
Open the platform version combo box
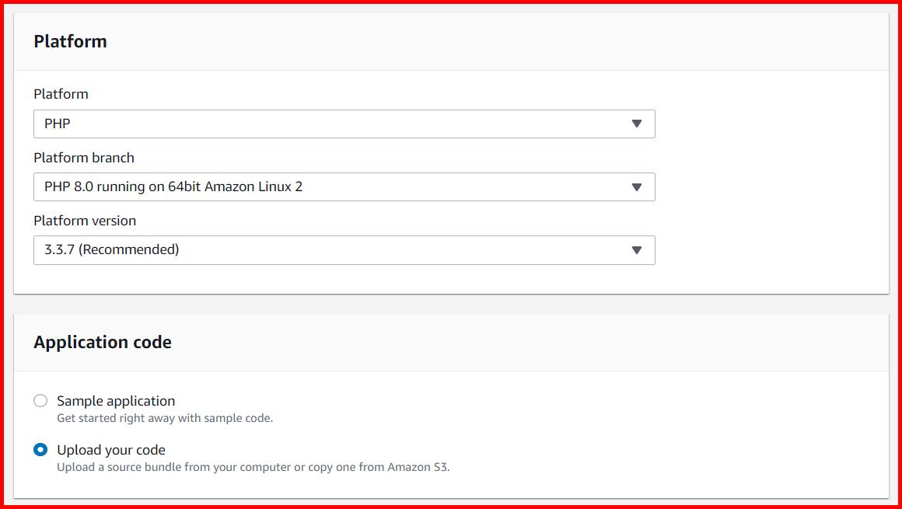(342, 249)
